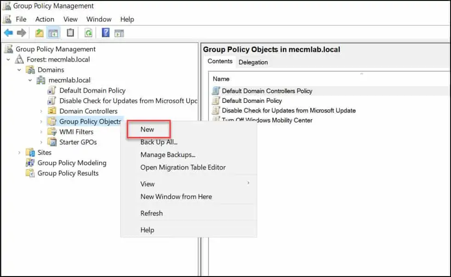Click the clipboard Properties toolbar icon
The width and height of the screenshot is (451, 277).
(x=70, y=33)
